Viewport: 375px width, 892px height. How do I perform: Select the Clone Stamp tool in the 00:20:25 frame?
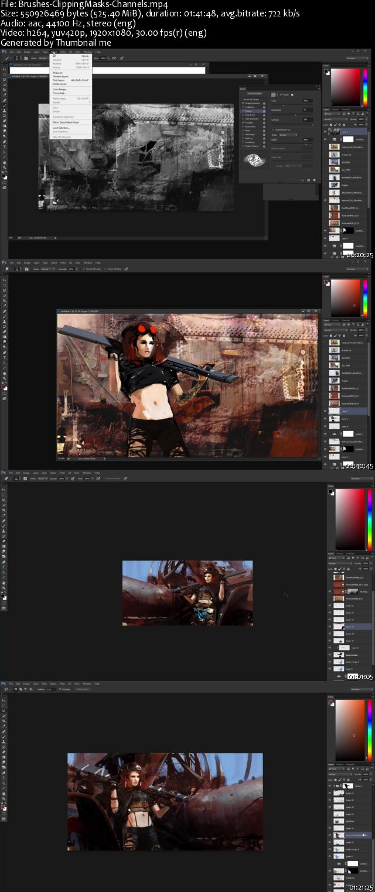(x=4, y=111)
